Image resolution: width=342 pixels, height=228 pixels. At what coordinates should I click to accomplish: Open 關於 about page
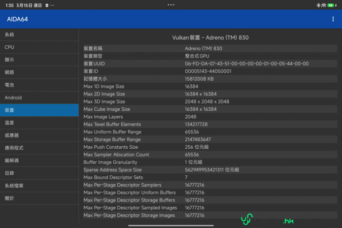coord(39,198)
